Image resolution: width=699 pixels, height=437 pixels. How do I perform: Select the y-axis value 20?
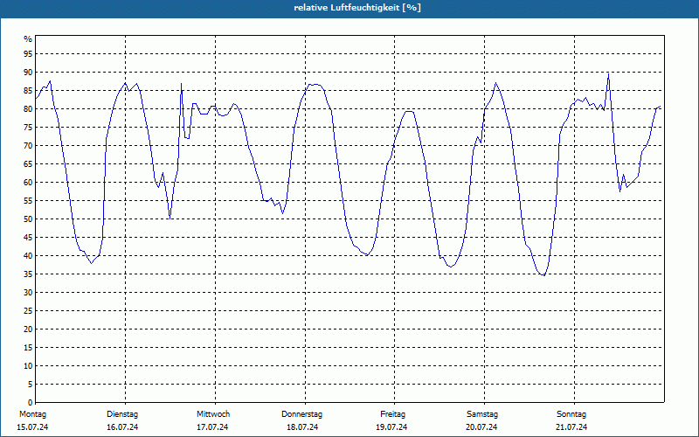coord(28,329)
